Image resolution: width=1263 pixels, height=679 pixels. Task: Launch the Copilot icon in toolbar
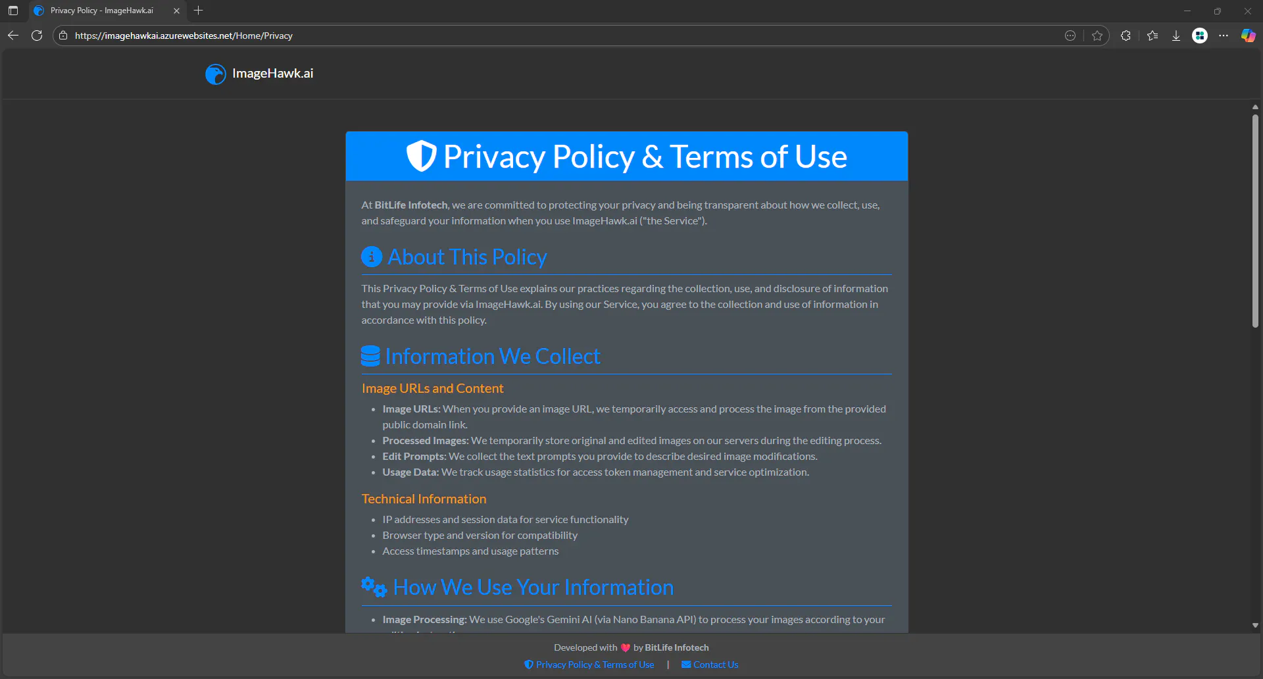click(x=1248, y=36)
